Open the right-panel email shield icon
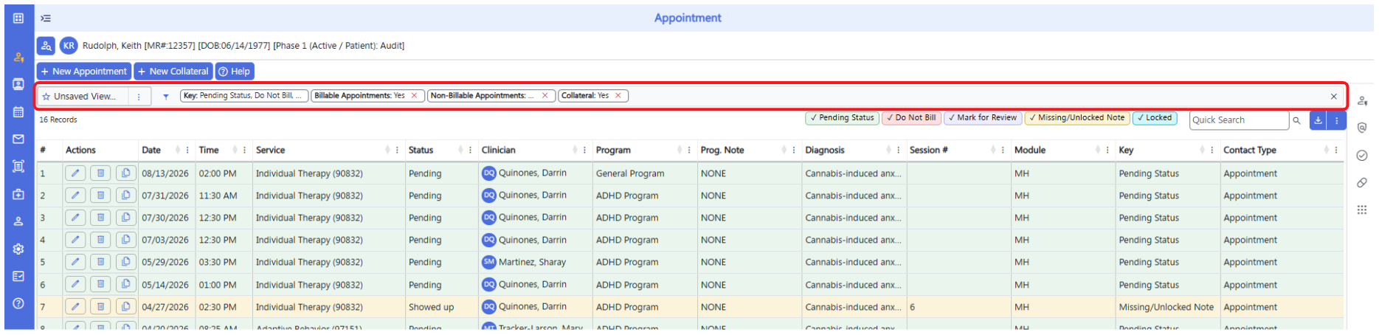1379x335 pixels. 1362,128
